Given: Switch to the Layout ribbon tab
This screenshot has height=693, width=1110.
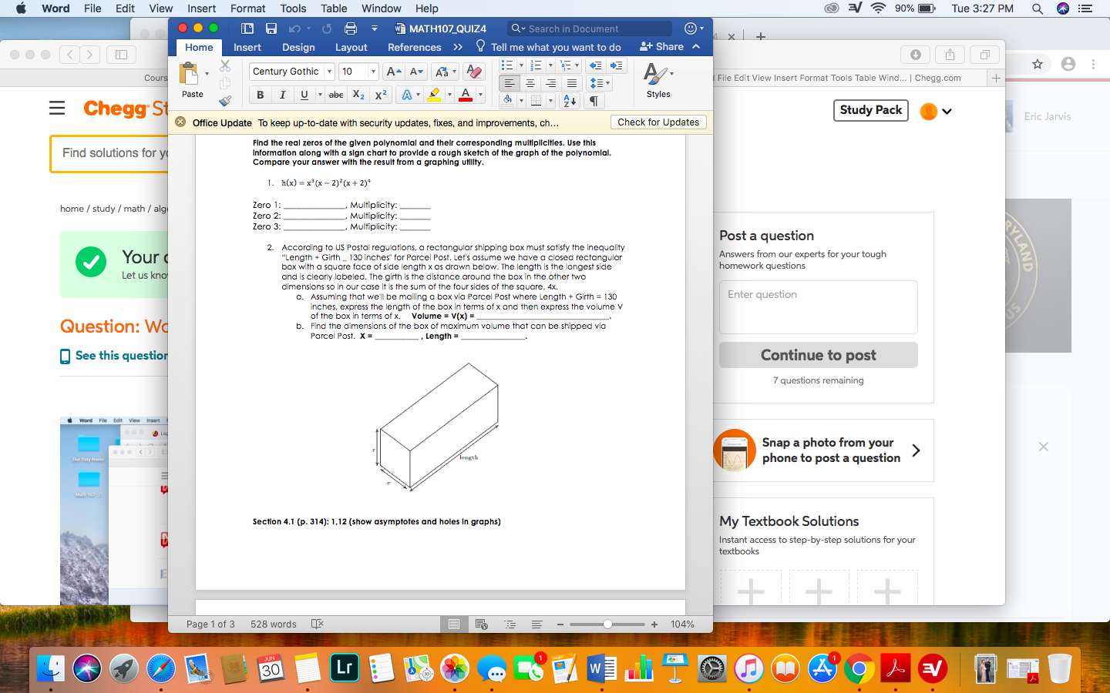Looking at the screenshot, I should 351,47.
